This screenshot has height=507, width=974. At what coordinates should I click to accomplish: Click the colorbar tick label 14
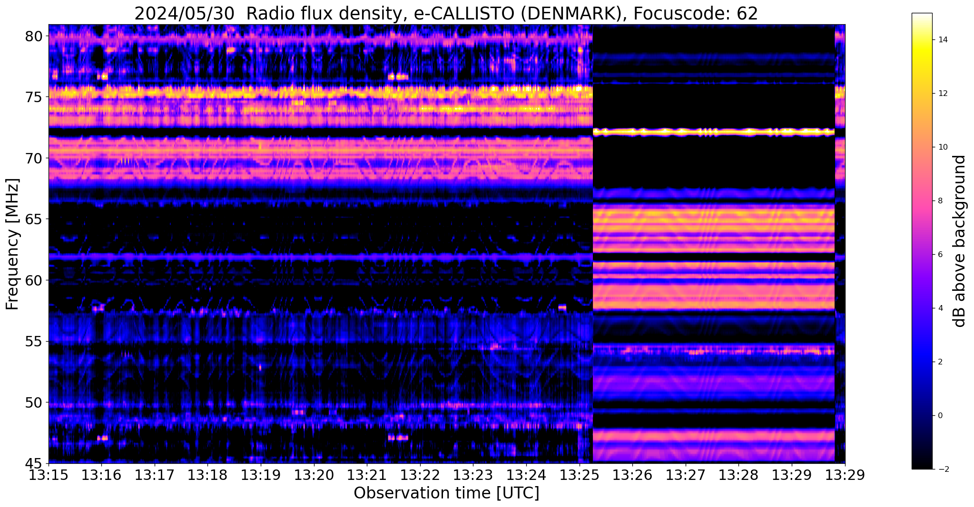pyautogui.click(x=942, y=40)
